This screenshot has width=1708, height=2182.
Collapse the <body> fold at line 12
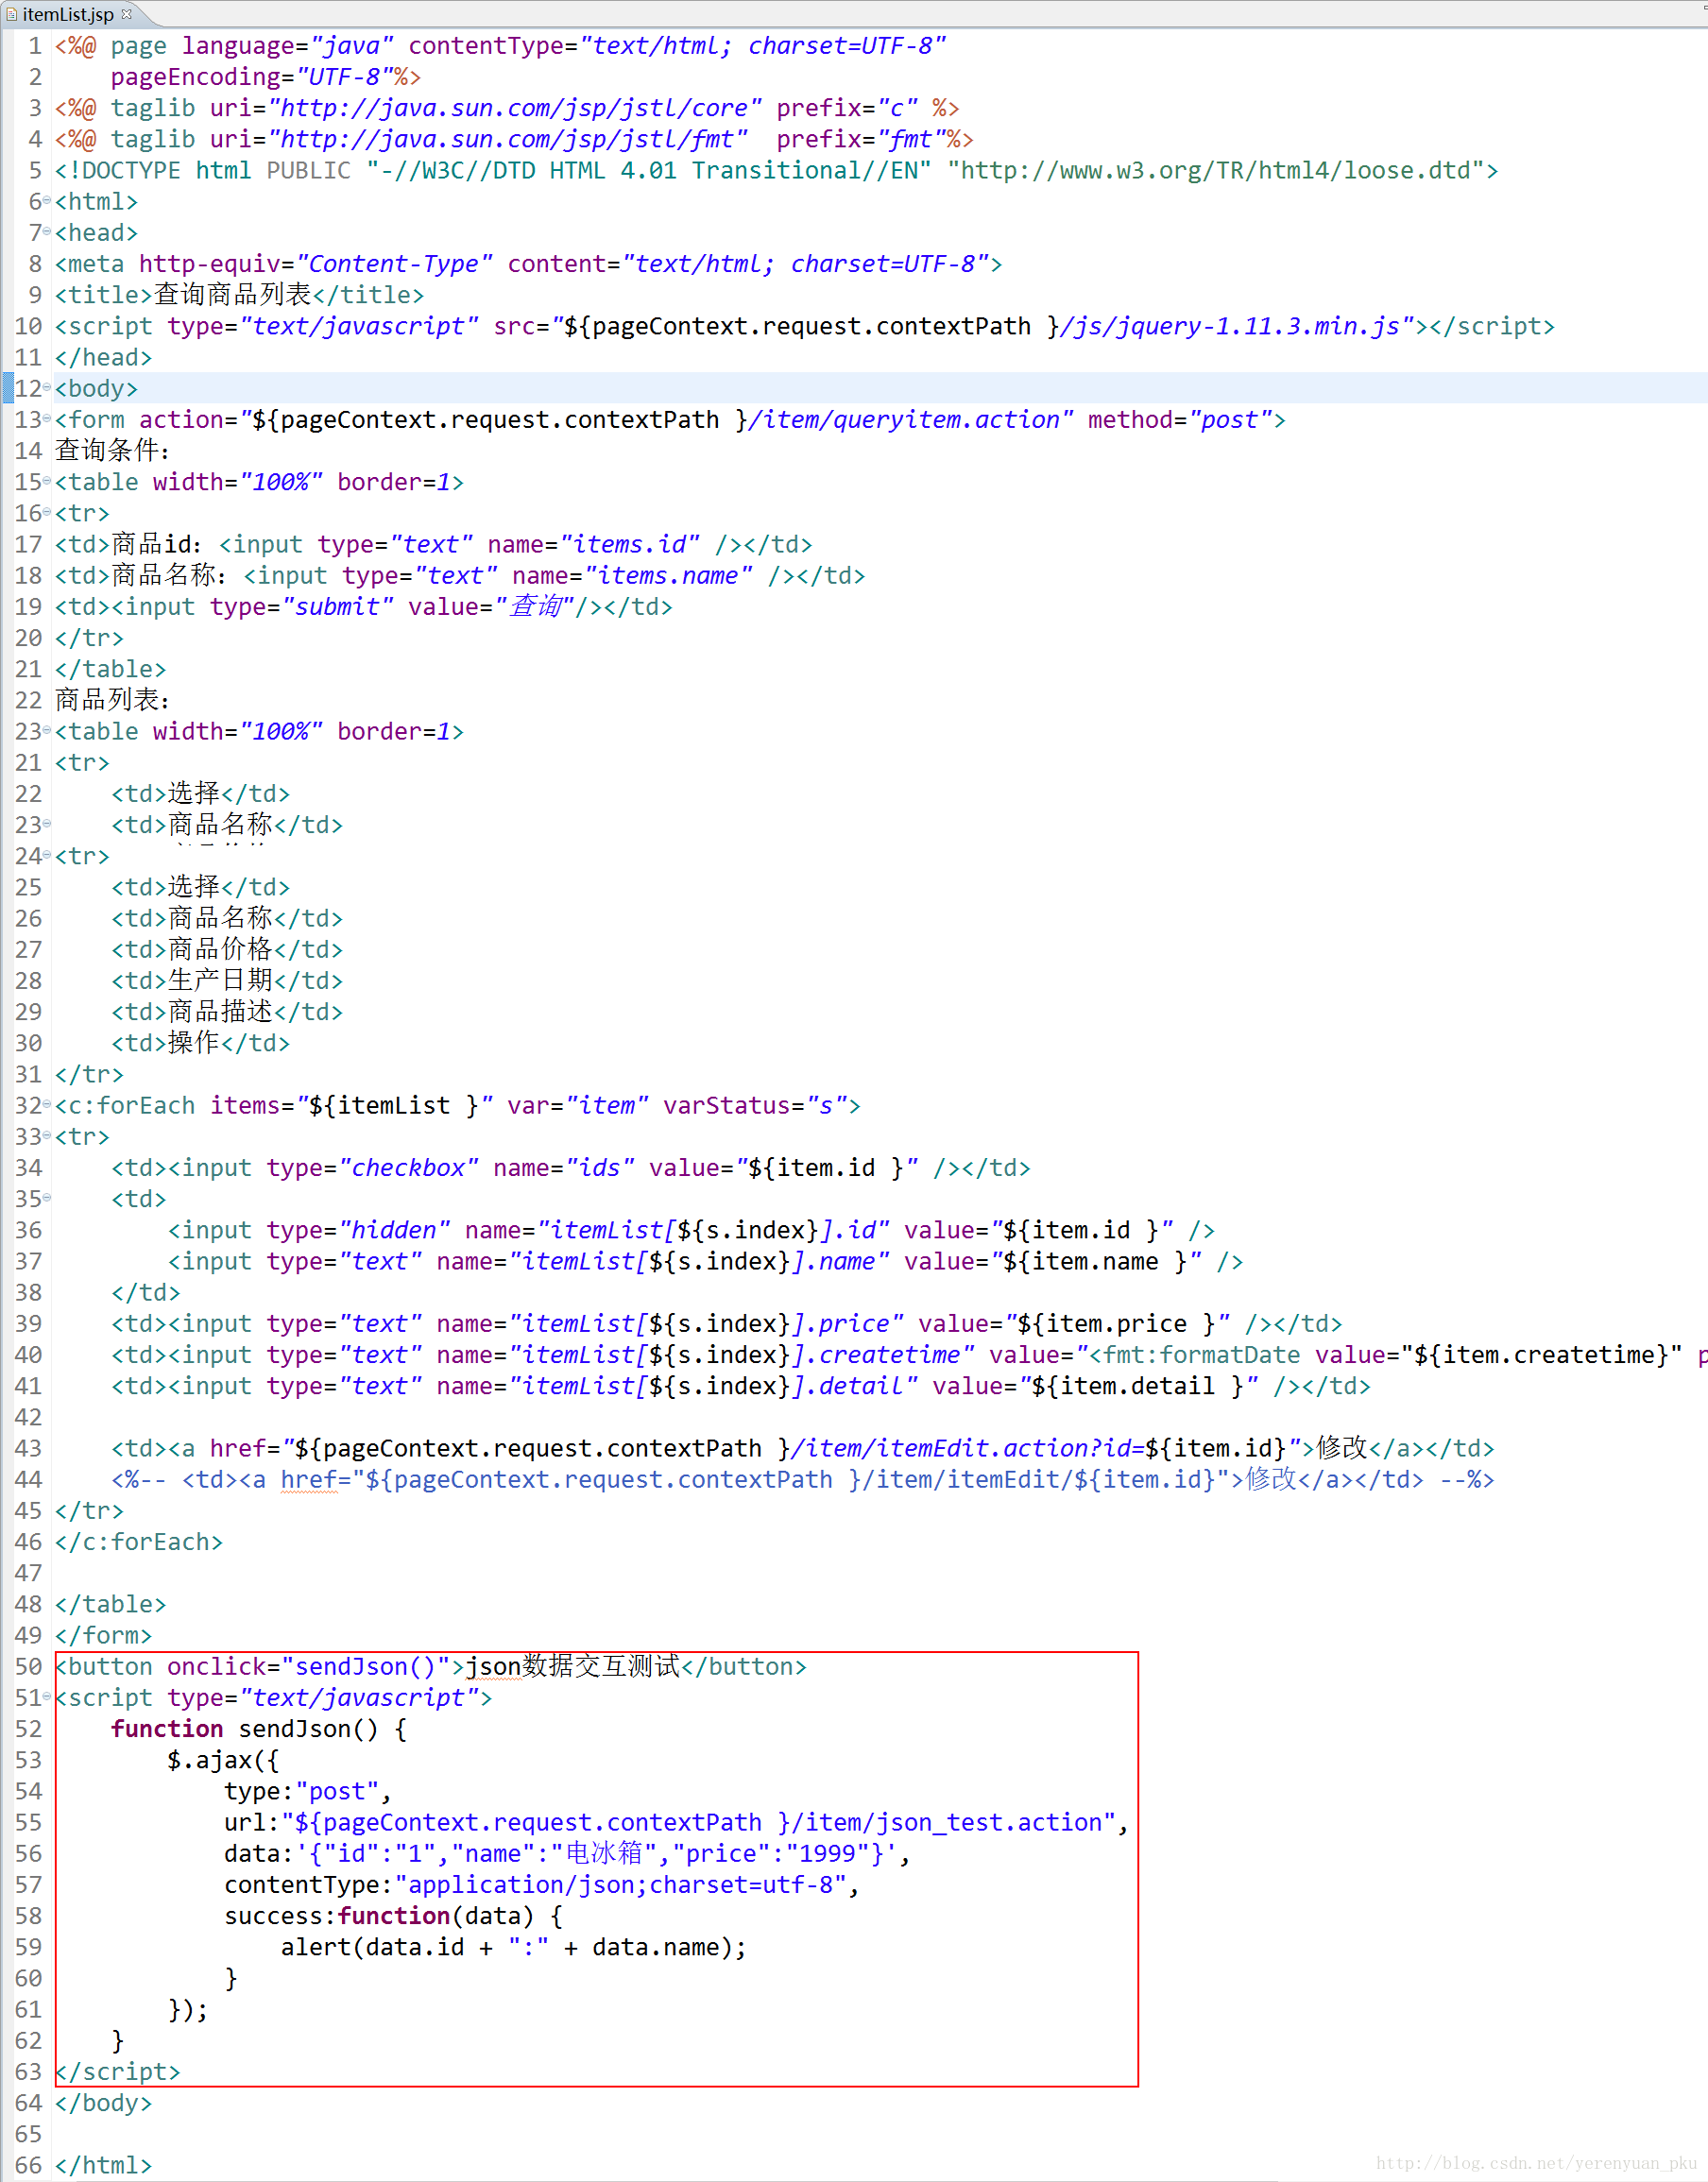click(47, 387)
